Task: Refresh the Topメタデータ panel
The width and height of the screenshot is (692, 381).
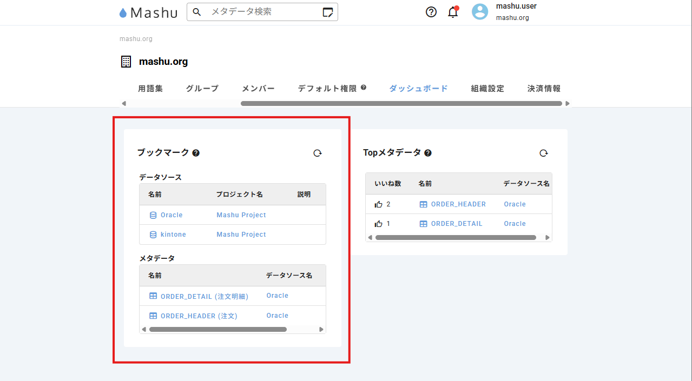Action: pyautogui.click(x=544, y=153)
